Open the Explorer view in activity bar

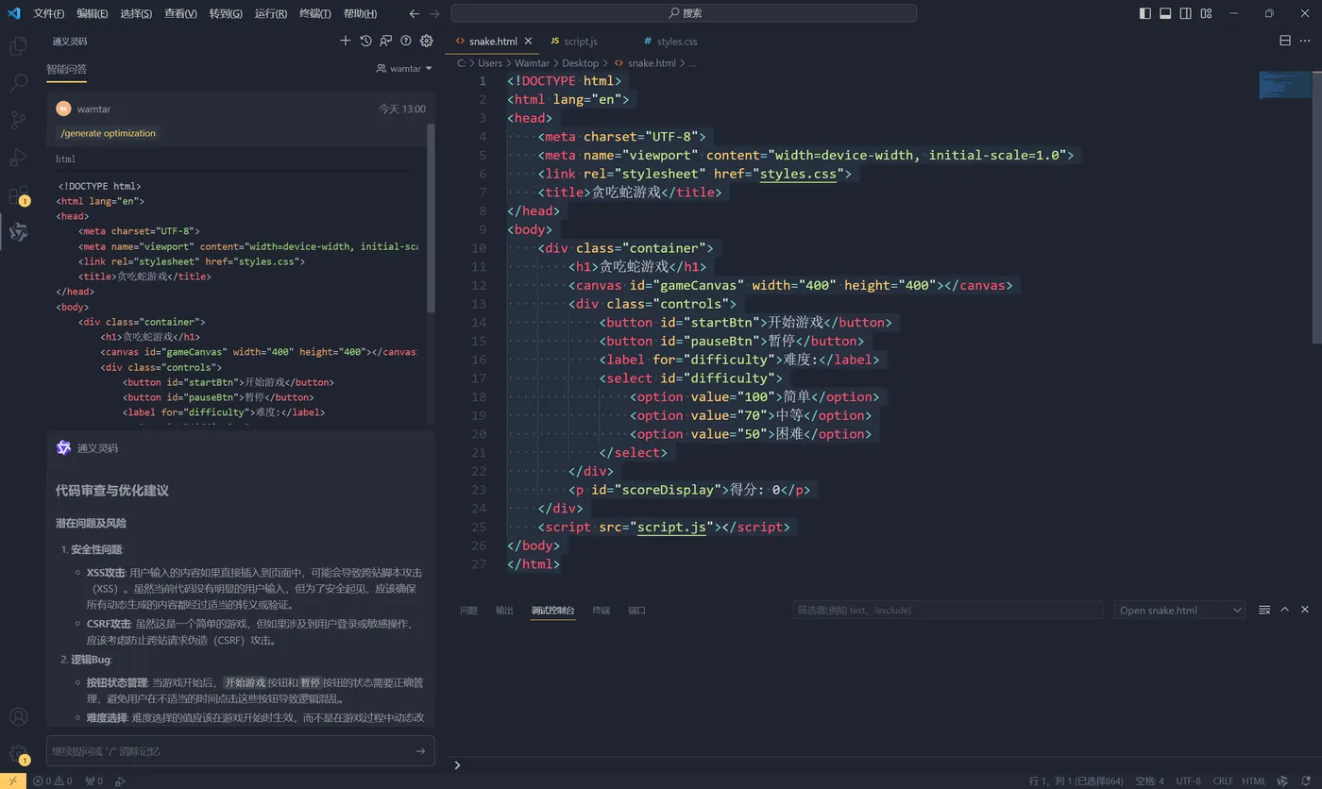coord(18,45)
